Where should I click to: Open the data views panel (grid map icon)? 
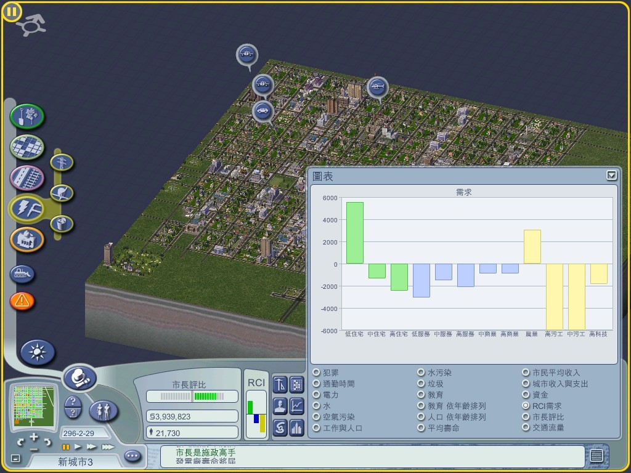tap(296, 384)
